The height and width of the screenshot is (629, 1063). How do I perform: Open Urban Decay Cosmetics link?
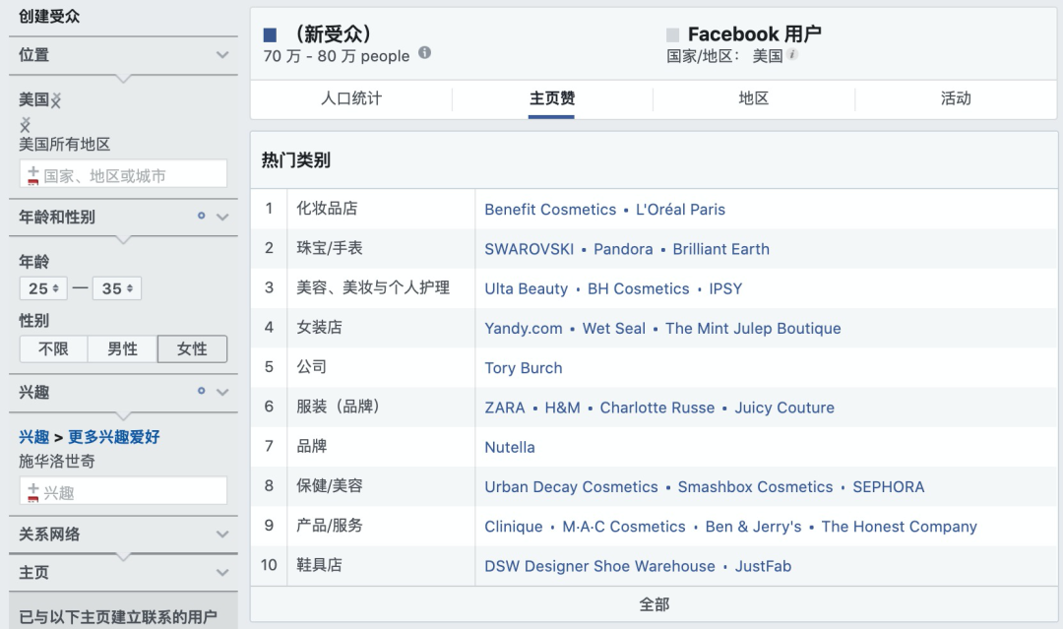pos(572,487)
